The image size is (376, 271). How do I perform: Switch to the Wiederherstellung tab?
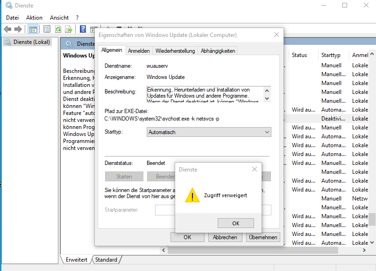pyautogui.click(x=175, y=51)
